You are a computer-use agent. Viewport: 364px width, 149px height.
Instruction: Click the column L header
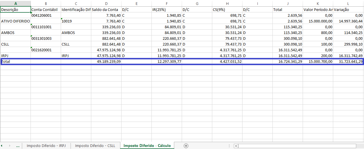[x=348, y=3]
